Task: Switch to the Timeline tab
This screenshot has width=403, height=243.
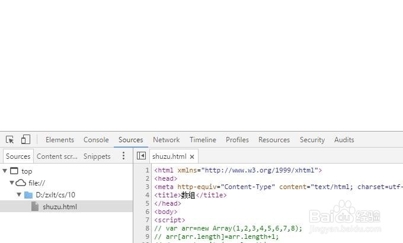Action: coord(203,140)
